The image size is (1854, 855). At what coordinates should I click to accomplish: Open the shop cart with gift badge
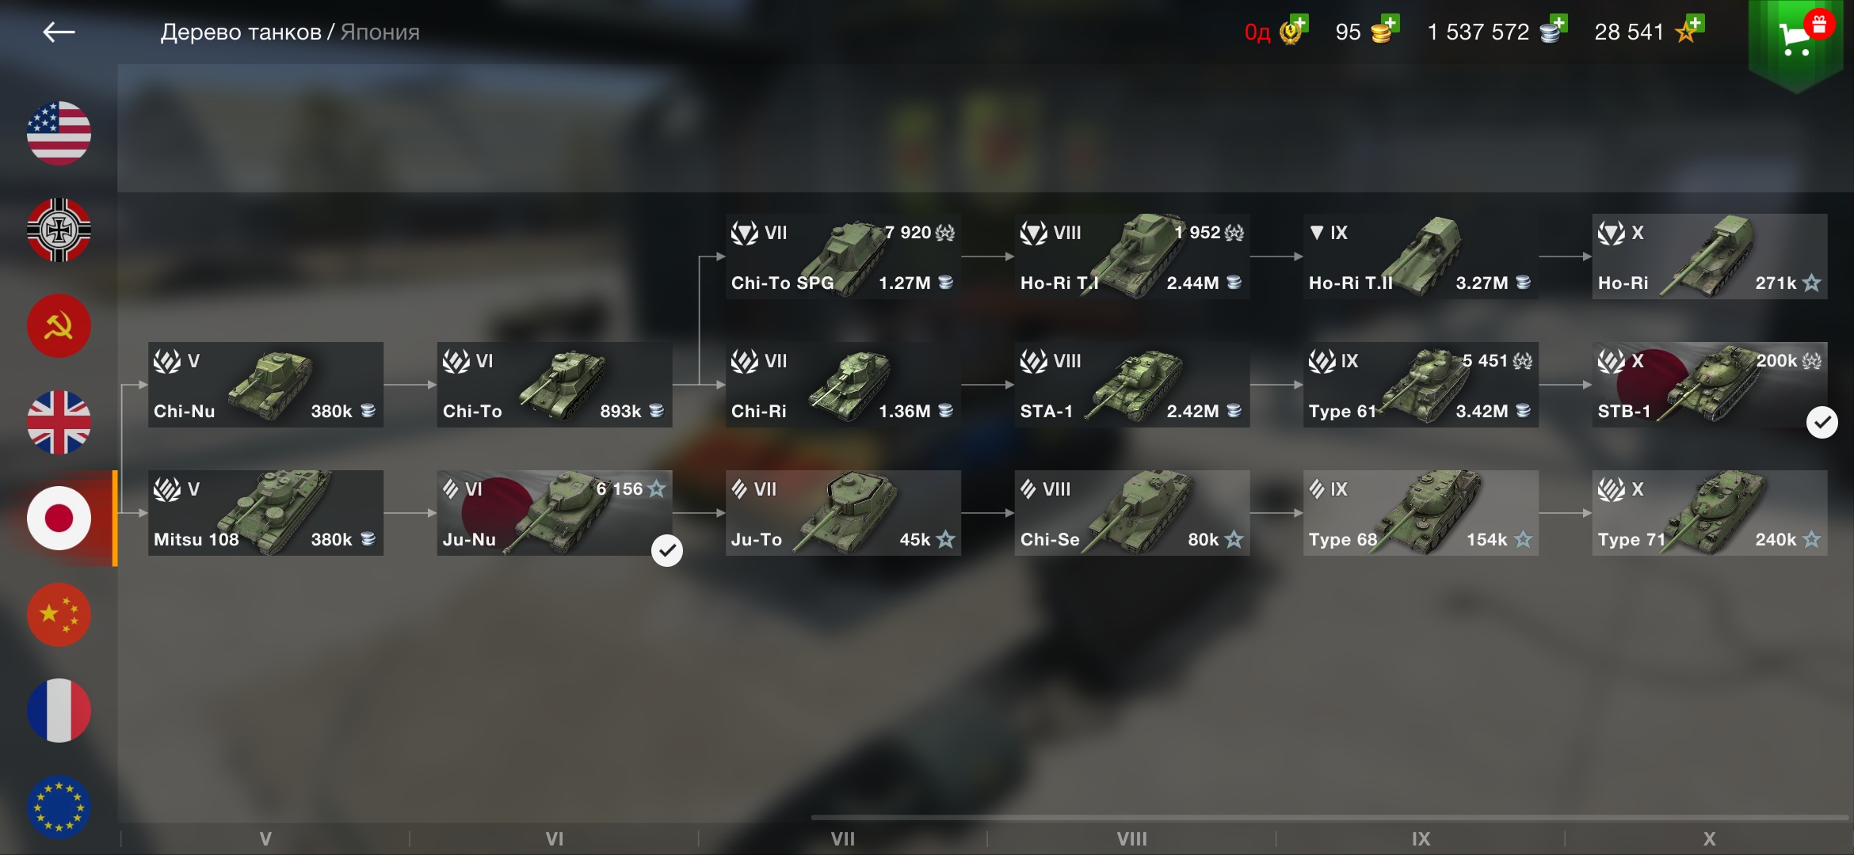tap(1796, 40)
